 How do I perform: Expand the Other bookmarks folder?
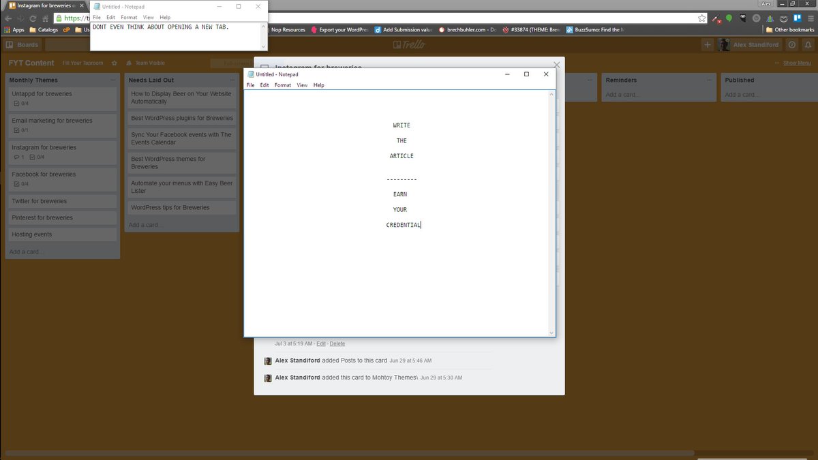point(789,30)
